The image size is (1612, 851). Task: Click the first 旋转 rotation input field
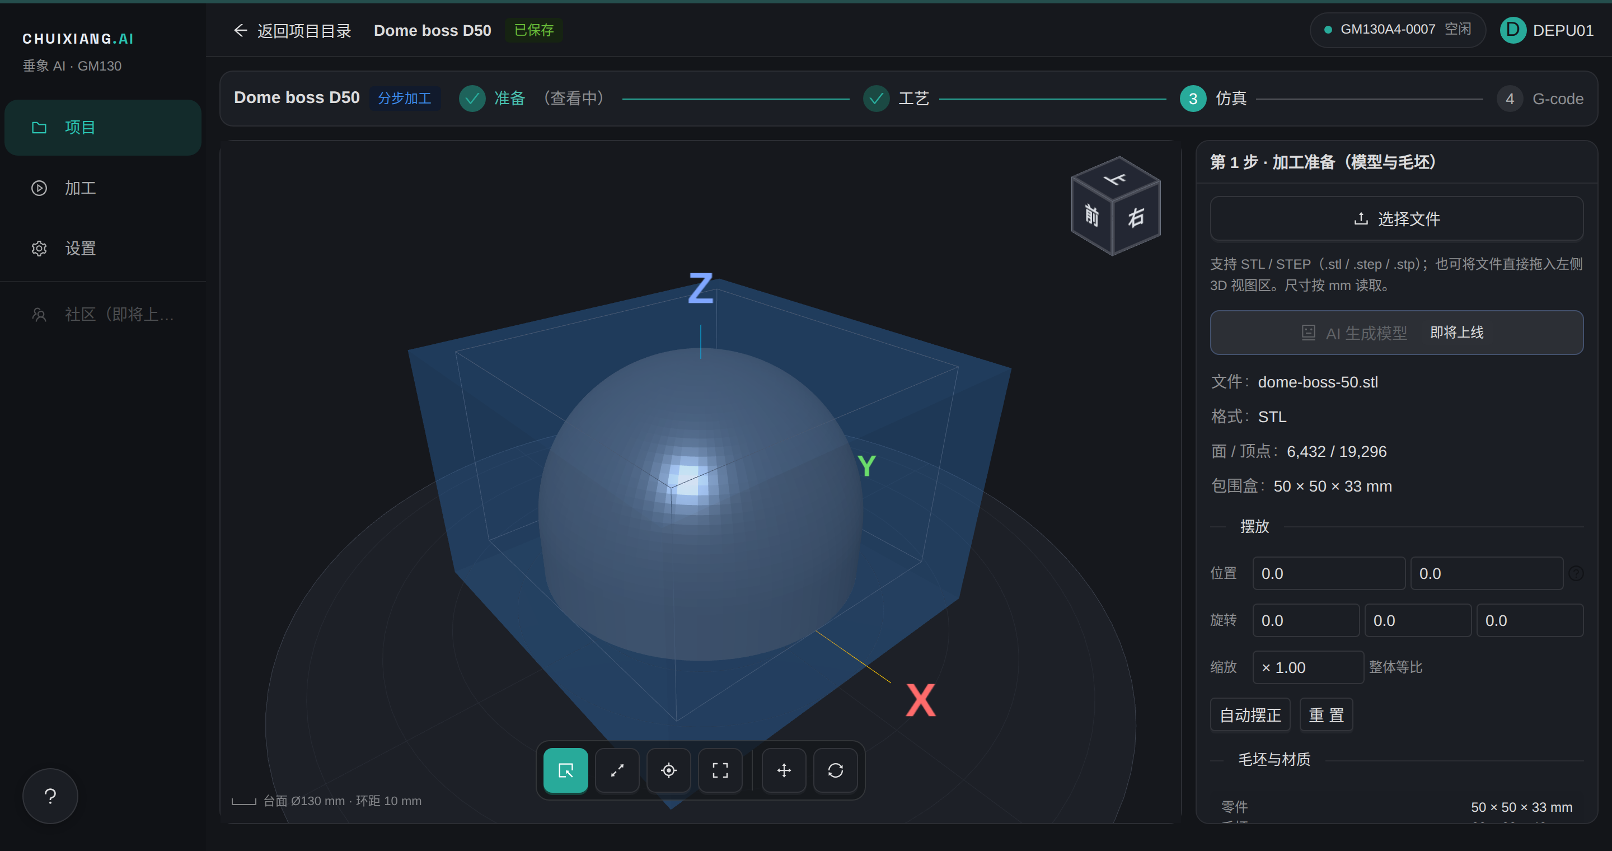click(x=1305, y=620)
